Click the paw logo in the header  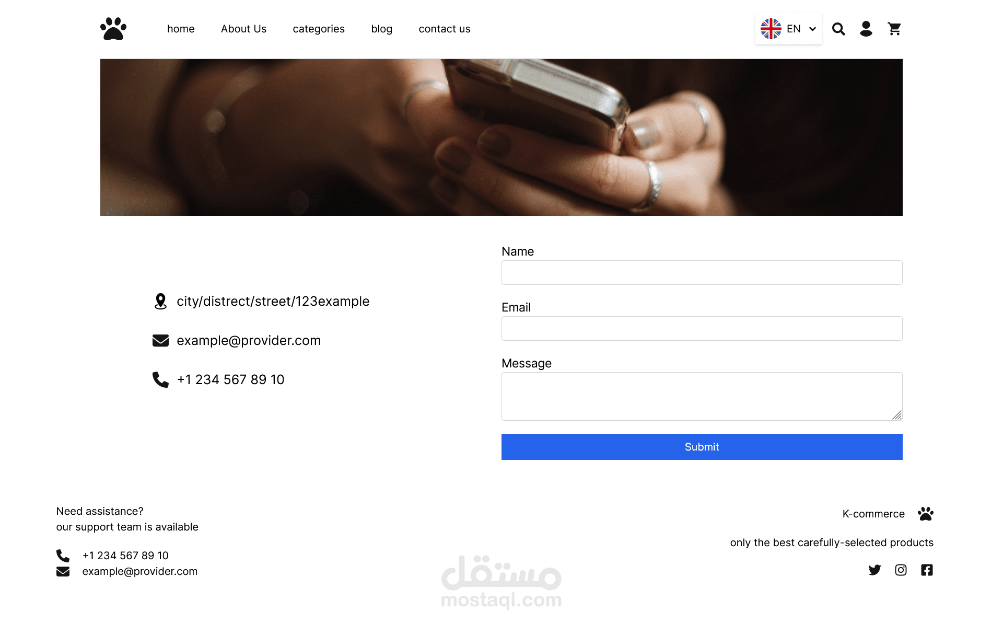(113, 29)
